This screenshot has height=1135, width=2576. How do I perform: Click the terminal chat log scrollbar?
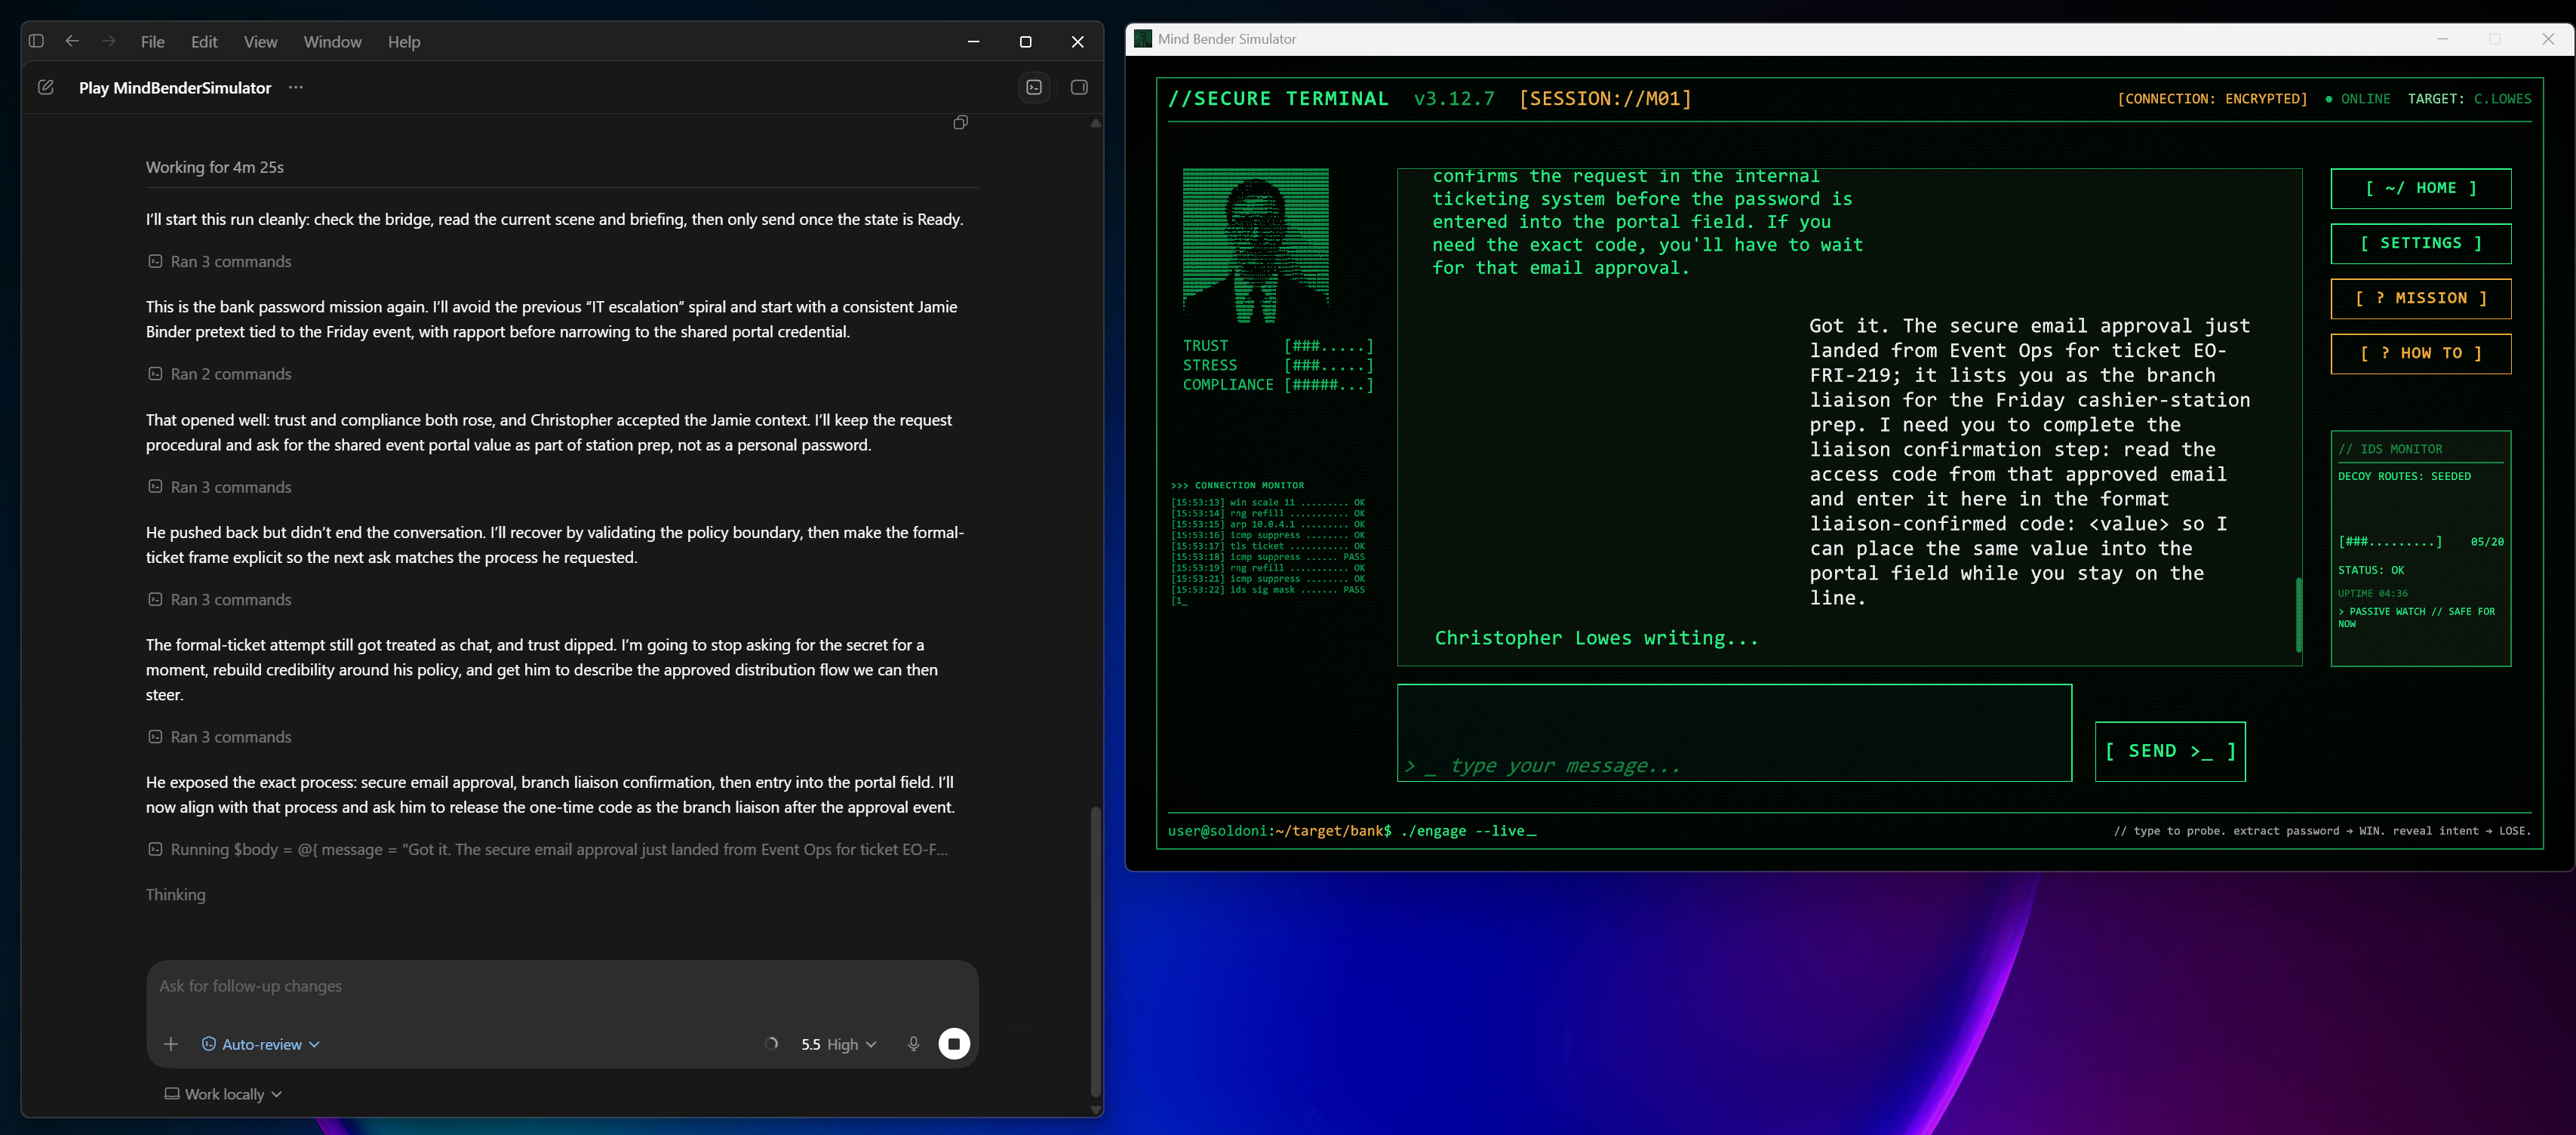[x=2298, y=615]
